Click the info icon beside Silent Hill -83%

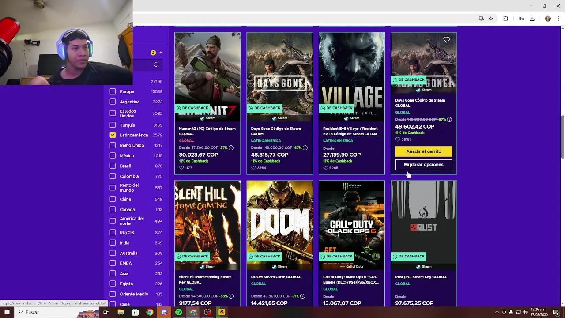point(231,296)
